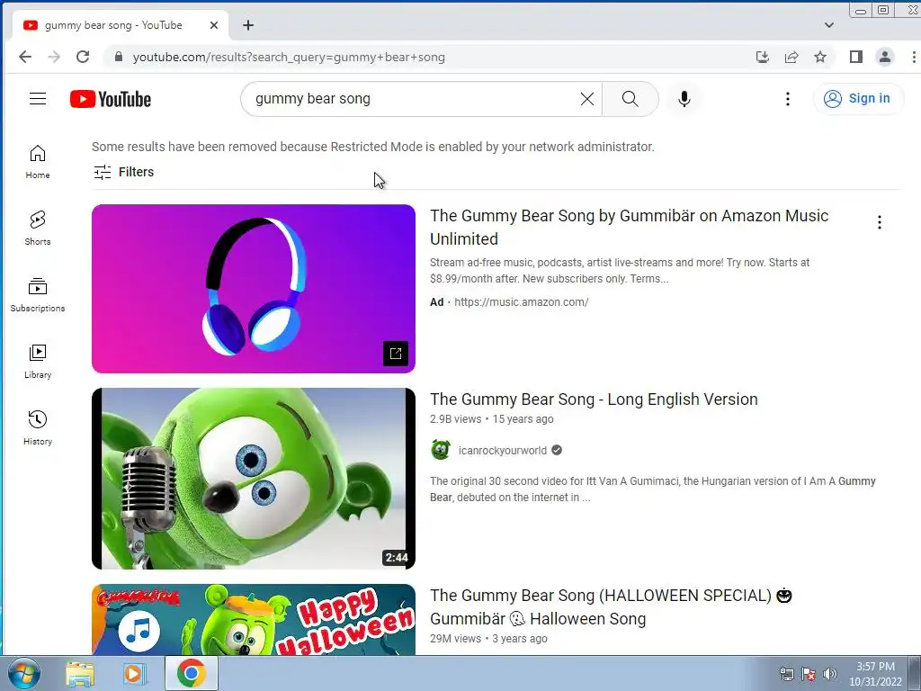921x691 pixels.
Task: Close the gummy bear song tab
Action: click(x=214, y=25)
